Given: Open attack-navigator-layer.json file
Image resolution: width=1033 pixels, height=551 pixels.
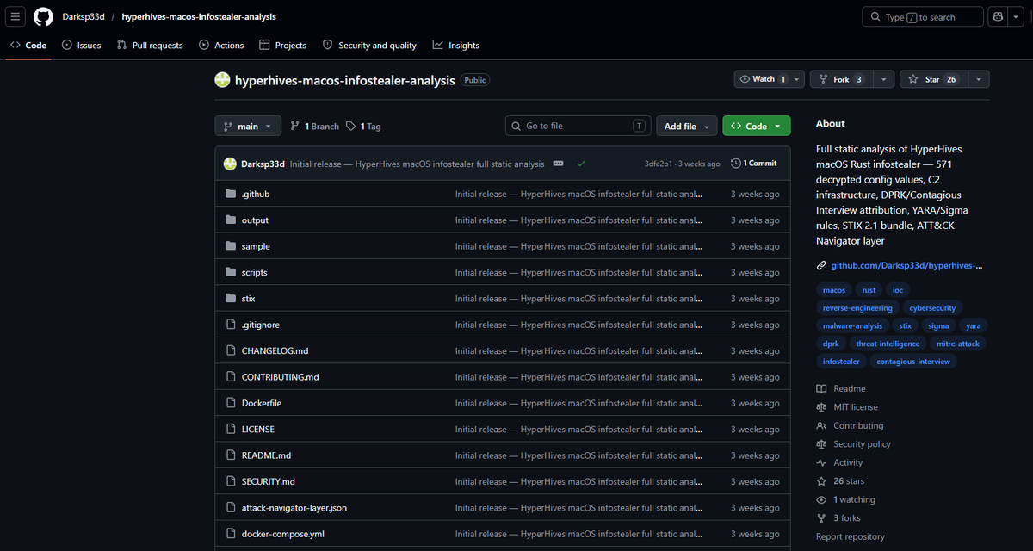Looking at the screenshot, I should point(294,508).
